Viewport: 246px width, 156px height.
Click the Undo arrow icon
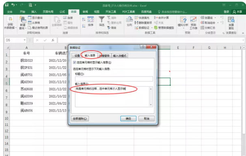coord(13,5)
